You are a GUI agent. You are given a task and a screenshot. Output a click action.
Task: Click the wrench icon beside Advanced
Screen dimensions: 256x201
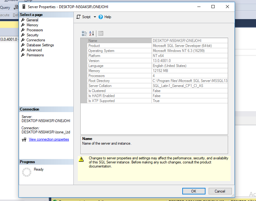(x=23, y=50)
